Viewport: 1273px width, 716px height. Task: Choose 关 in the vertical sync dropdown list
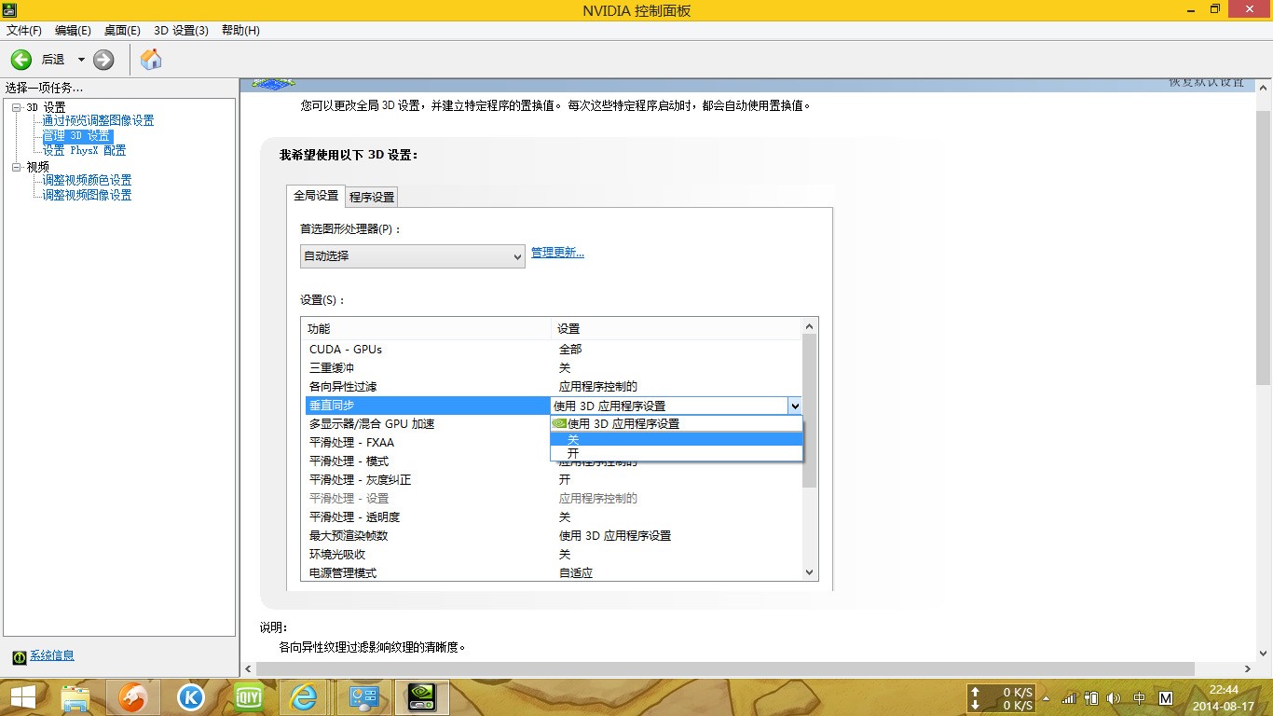[x=677, y=439]
